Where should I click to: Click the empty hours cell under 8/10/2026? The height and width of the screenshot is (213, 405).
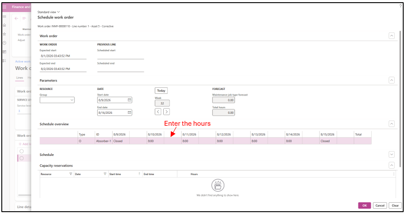[173, 141]
